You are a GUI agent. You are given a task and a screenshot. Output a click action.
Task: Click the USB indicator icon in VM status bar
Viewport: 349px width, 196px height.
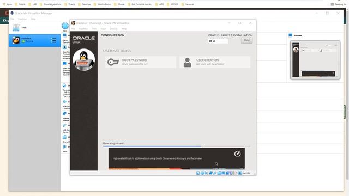215,173
